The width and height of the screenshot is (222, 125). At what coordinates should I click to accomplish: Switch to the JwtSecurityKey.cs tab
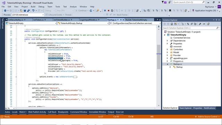point(16,20)
